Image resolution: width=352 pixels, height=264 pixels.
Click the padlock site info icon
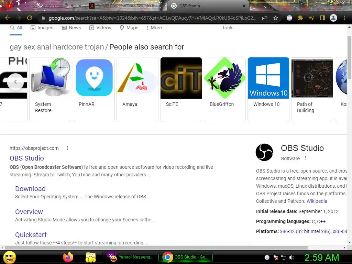tap(43, 18)
